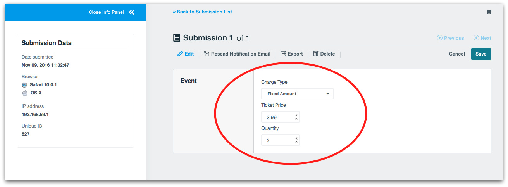This screenshot has height=187, width=508.
Task: Go back to Submission List
Action: click(x=202, y=12)
